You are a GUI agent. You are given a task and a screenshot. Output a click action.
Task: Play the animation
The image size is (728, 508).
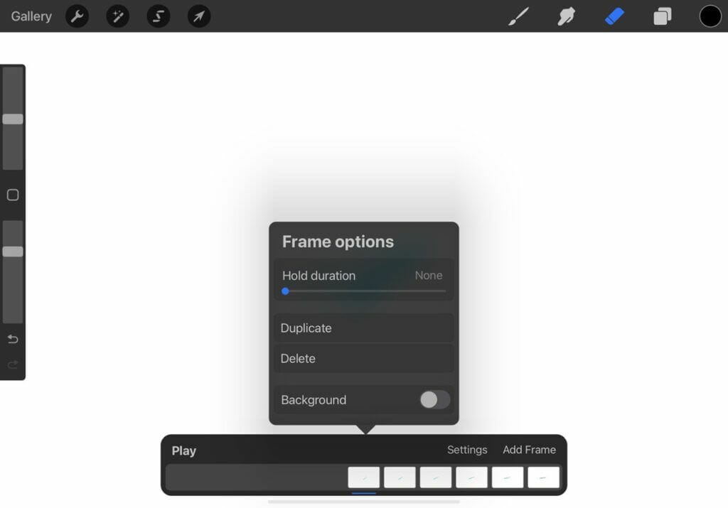[184, 450]
